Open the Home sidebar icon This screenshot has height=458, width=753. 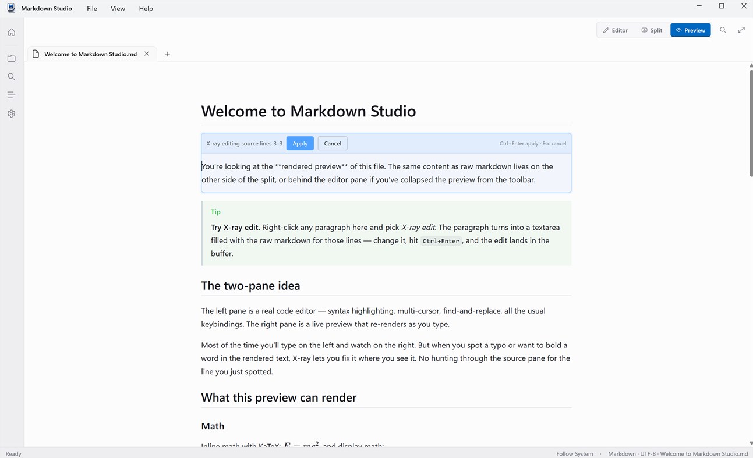(x=11, y=33)
